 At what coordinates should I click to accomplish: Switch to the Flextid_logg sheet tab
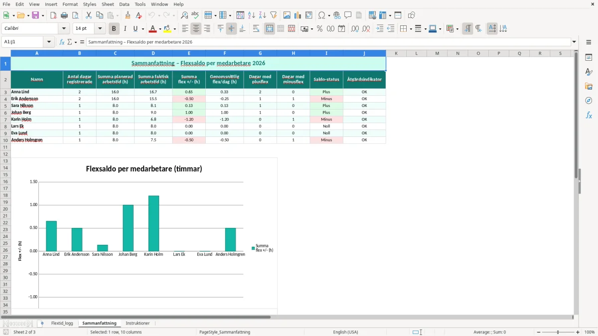[62, 323]
